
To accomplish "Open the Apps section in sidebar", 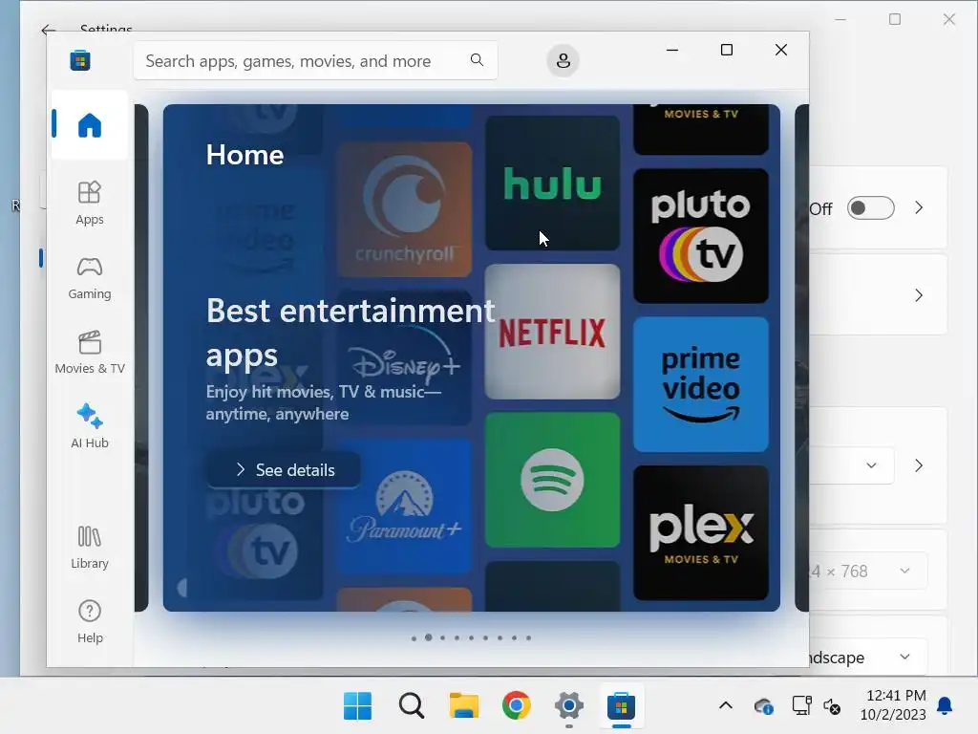I will 90,204.
